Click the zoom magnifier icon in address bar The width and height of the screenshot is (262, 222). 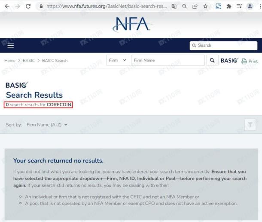[x=184, y=6]
